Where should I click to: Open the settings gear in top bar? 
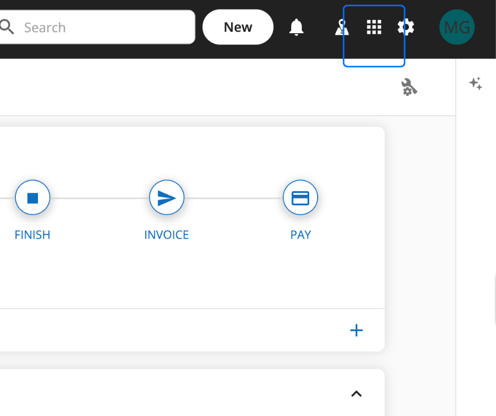click(x=406, y=27)
